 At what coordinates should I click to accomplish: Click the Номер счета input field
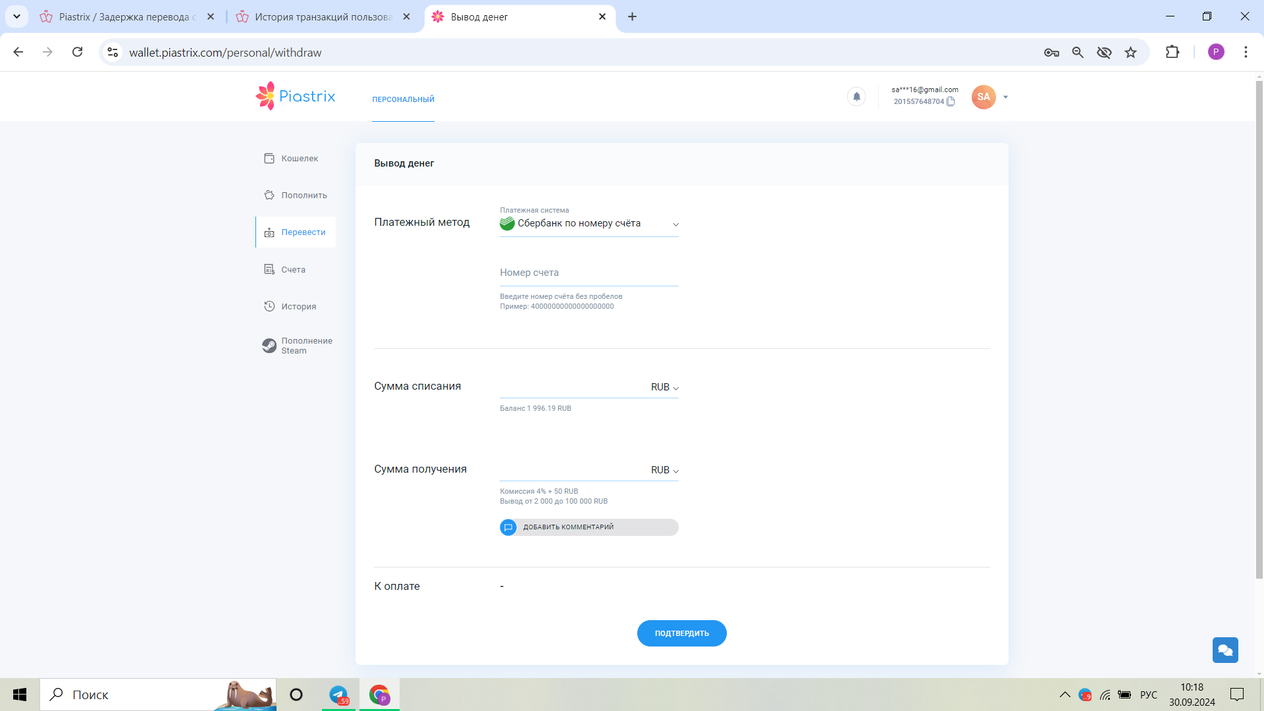[x=589, y=273]
